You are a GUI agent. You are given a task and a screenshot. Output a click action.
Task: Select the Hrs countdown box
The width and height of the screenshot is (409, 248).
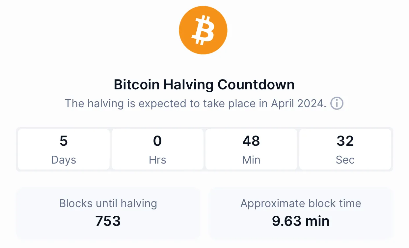click(x=157, y=149)
